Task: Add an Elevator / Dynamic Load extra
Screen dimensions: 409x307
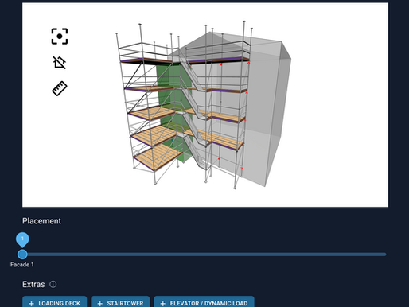Action: (204, 302)
